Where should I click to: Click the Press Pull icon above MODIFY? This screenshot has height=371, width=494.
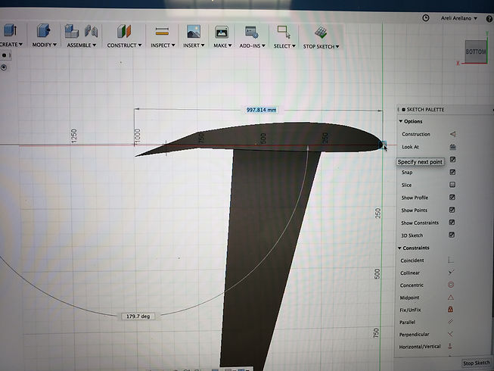43,31
